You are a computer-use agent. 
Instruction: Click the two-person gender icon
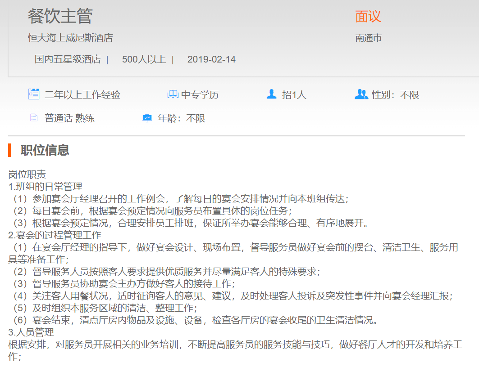[x=361, y=94]
